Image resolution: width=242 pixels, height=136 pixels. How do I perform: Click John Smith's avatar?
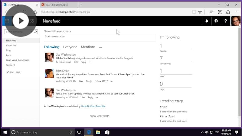[49, 73]
